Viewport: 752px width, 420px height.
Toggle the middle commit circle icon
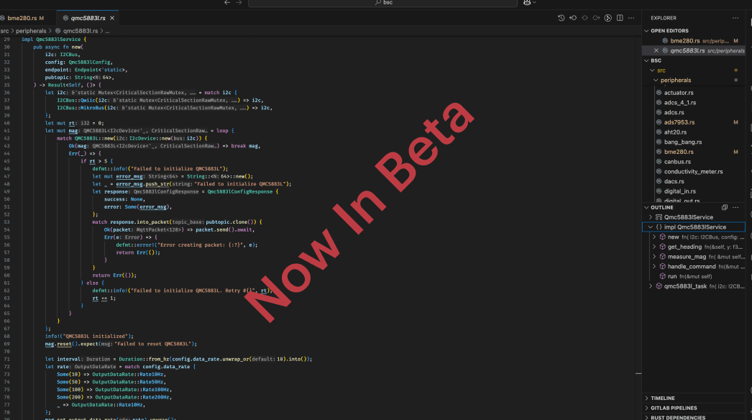584,18
